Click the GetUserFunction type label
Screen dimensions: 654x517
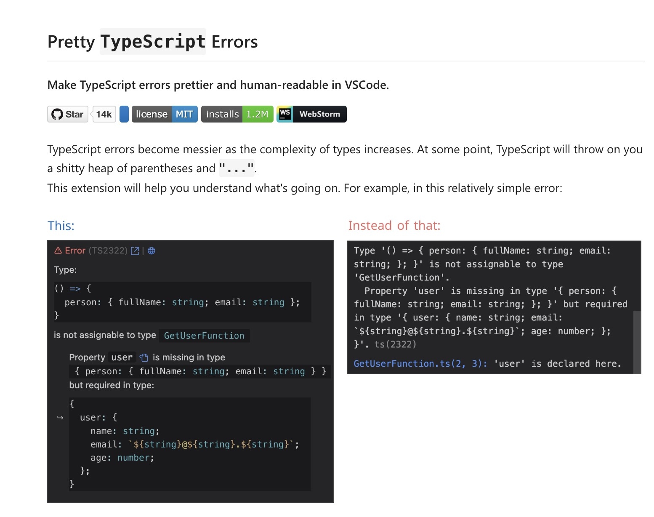tap(204, 336)
